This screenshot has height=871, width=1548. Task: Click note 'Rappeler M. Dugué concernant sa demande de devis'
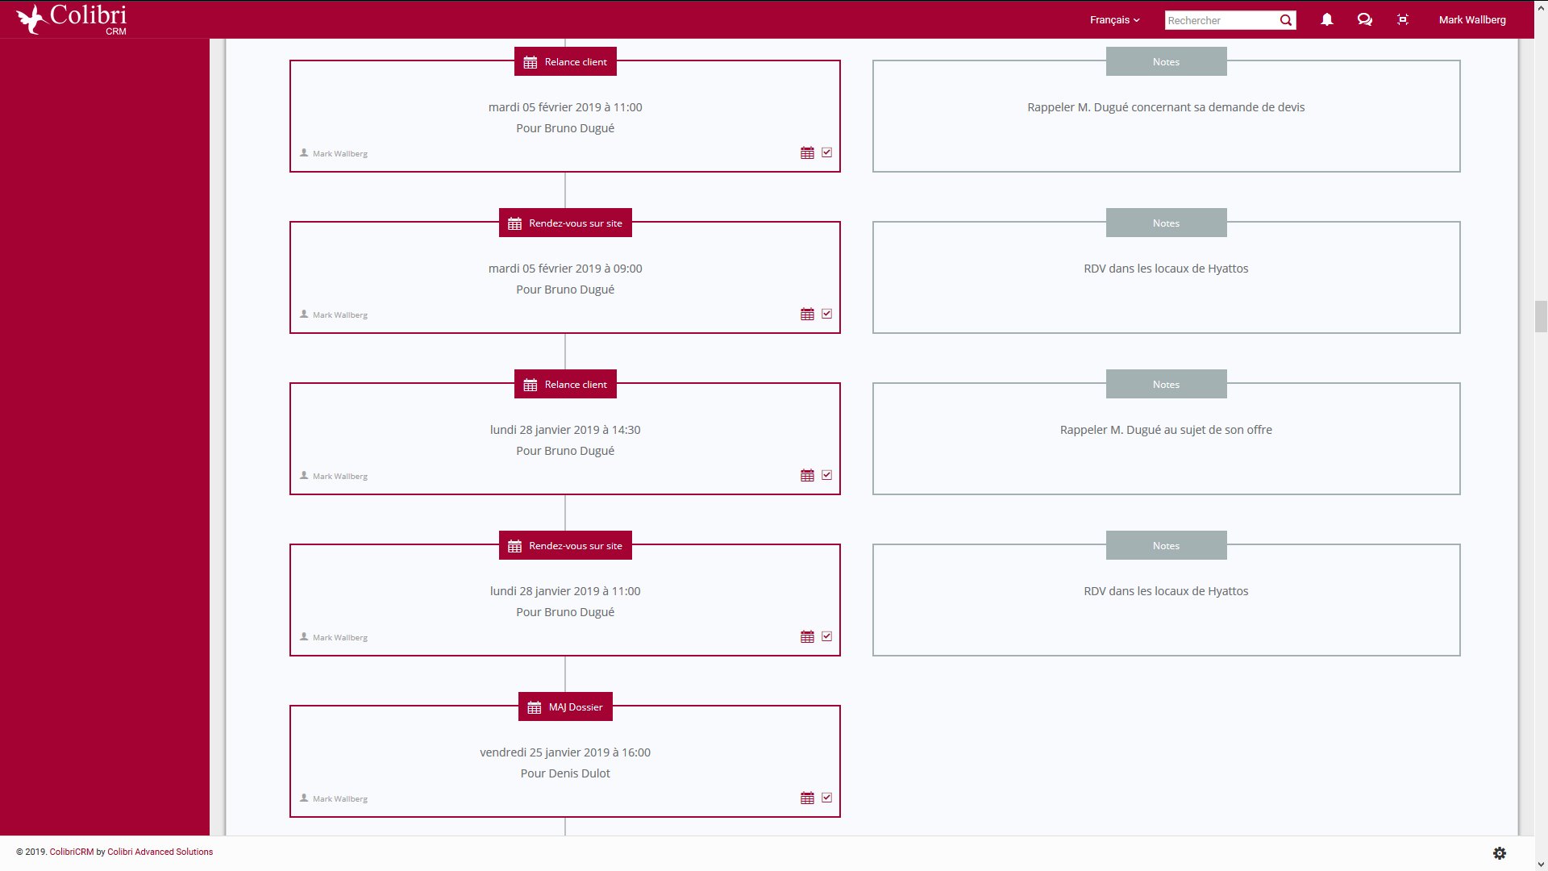coord(1166,107)
